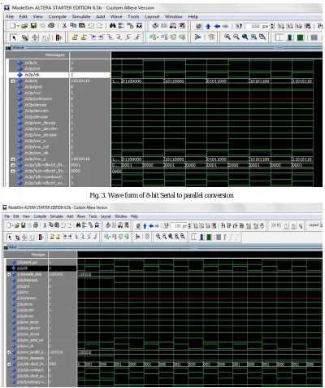325x388 pixels.
Task: Select the arrow Select Mode tool in bottom window
Action: 10,238
